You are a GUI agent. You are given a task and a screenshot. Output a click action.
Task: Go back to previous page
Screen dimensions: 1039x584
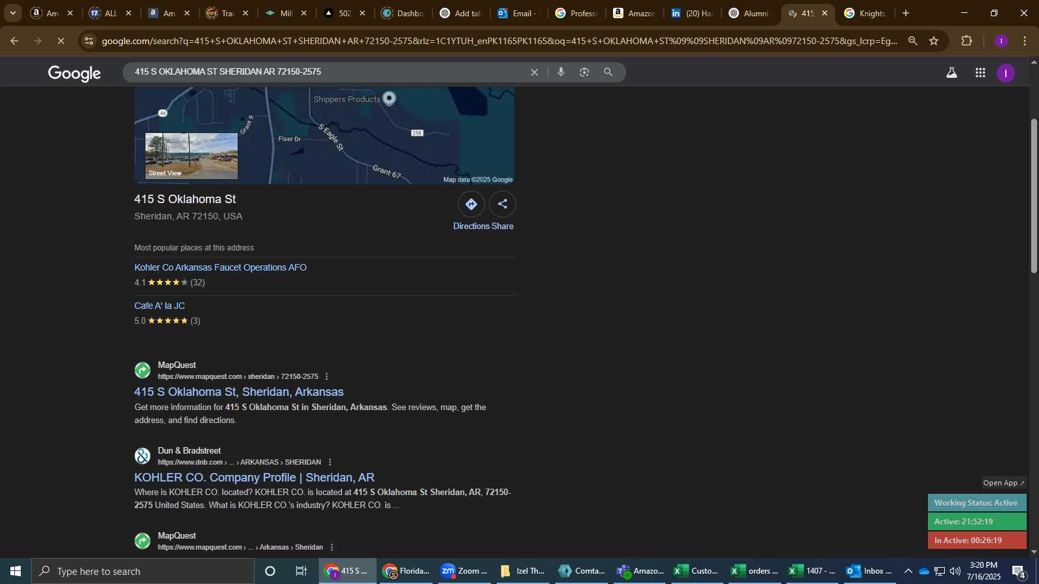(x=14, y=41)
